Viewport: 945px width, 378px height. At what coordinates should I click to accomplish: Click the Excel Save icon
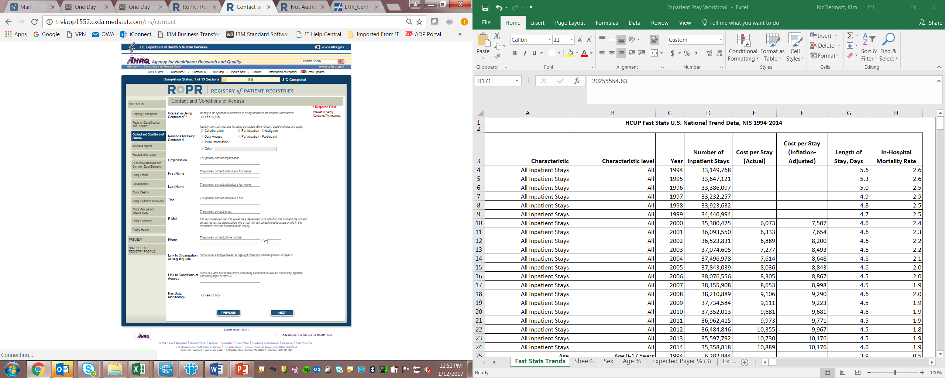tap(485, 7)
